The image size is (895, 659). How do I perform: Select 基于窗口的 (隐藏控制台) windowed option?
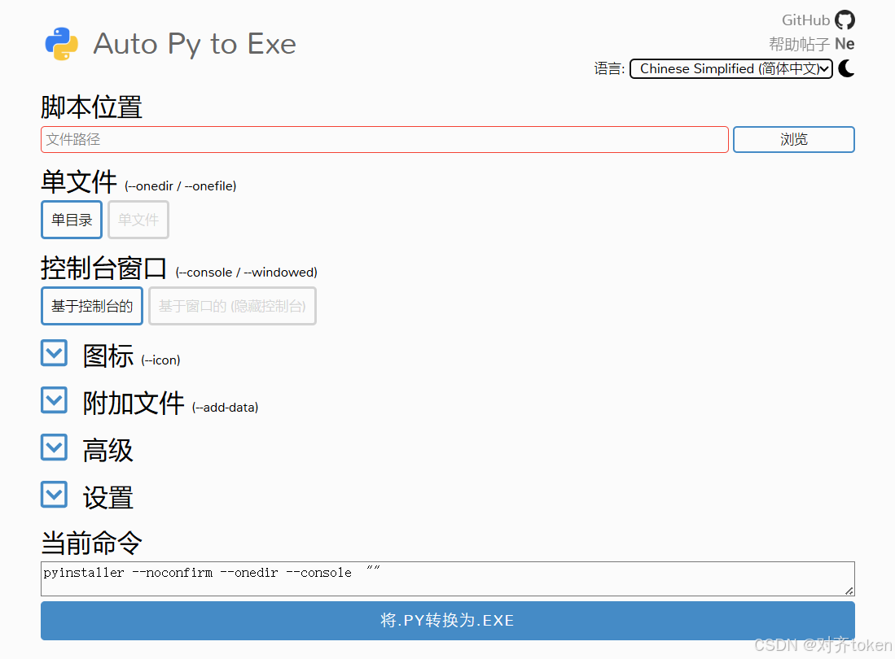(232, 306)
